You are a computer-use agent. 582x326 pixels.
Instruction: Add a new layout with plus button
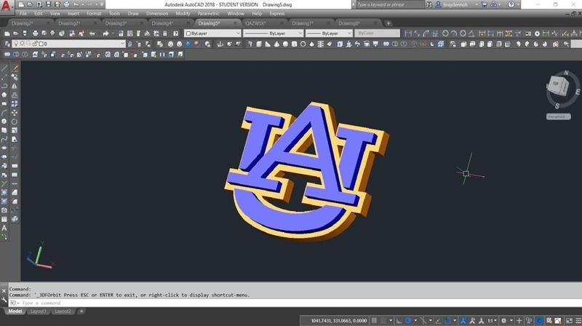click(x=81, y=311)
